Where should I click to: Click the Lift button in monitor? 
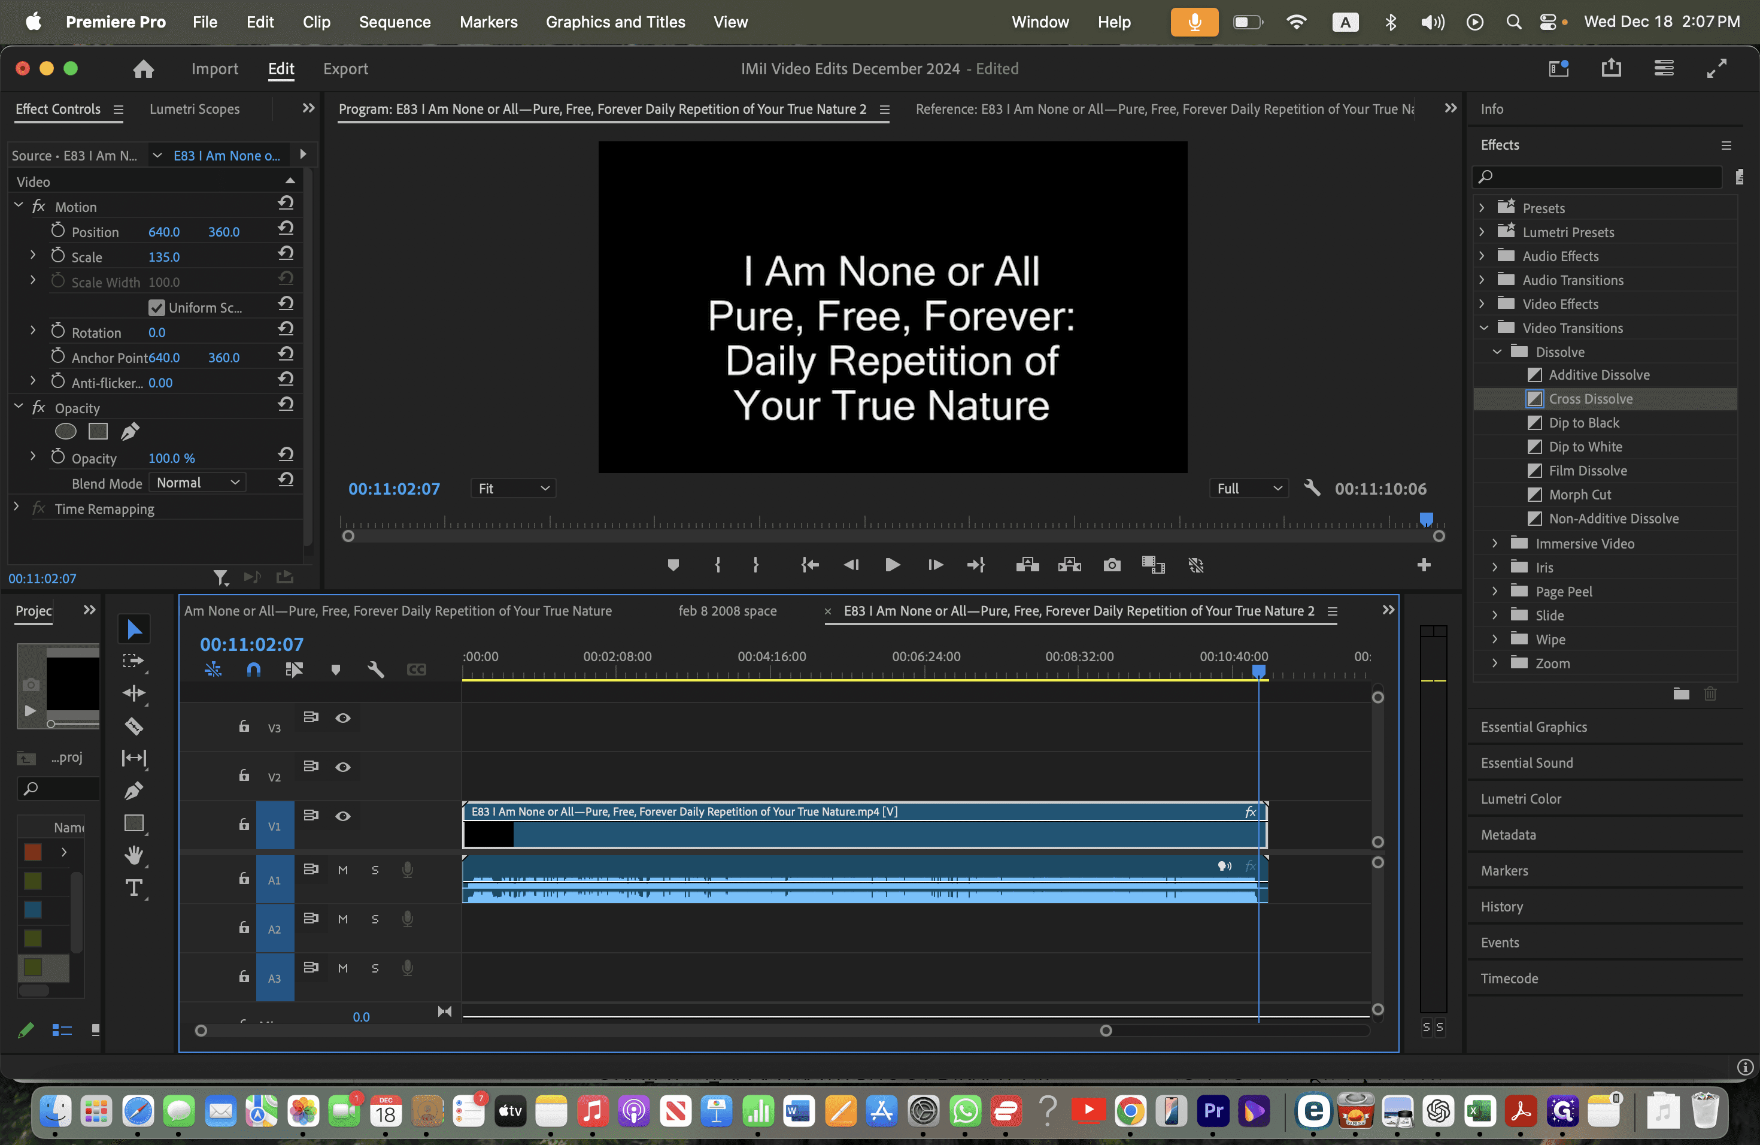click(1027, 565)
